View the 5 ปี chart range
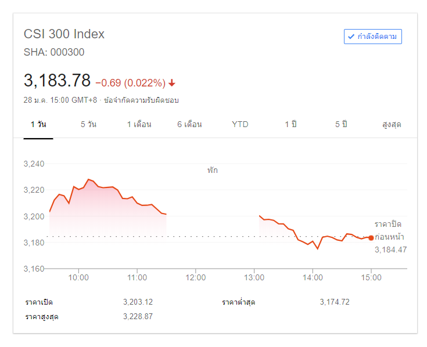 [x=341, y=125]
